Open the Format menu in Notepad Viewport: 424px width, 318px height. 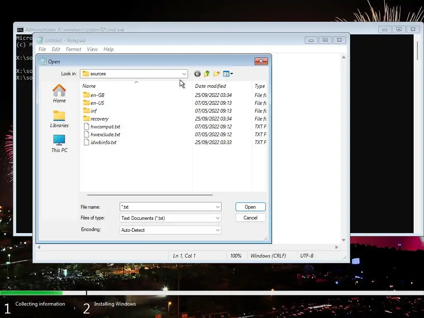click(x=74, y=49)
